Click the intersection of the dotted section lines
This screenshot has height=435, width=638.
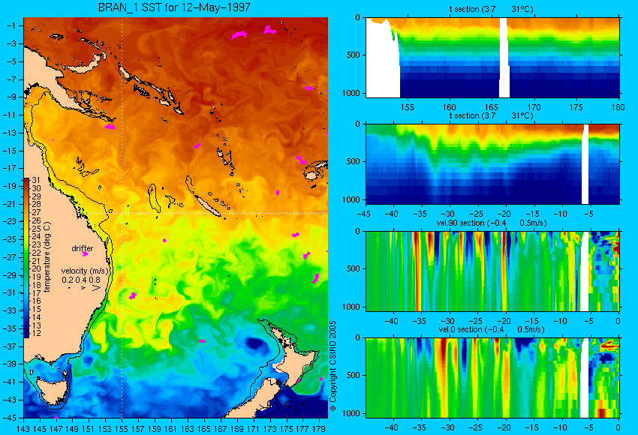click(x=122, y=214)
